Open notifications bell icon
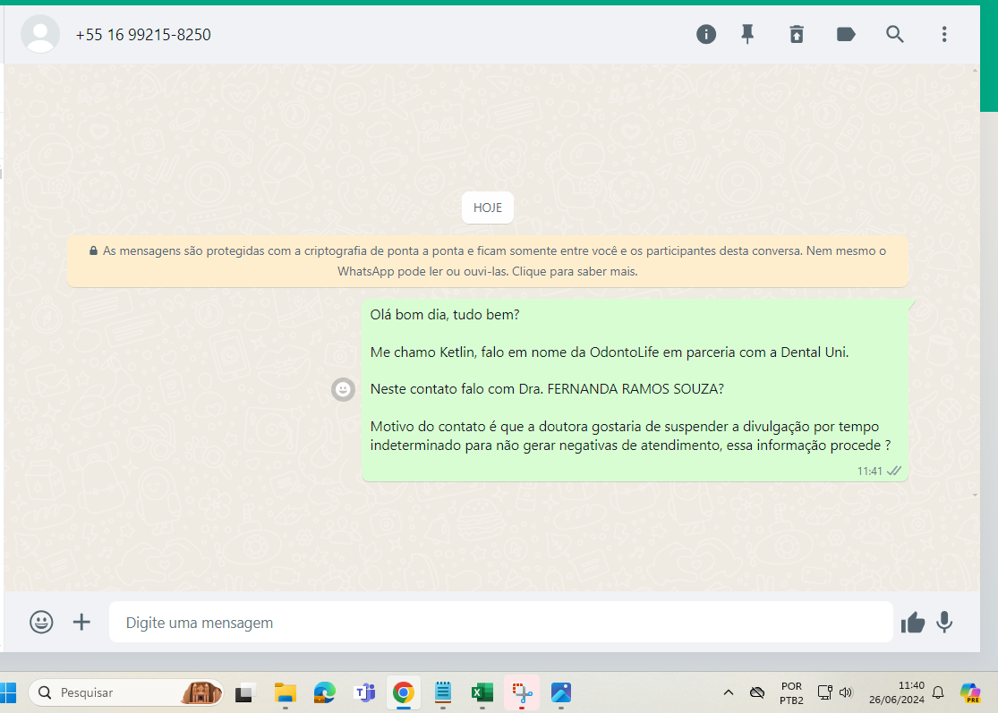This screenshot has width=998, height=713. click(938, 692)
